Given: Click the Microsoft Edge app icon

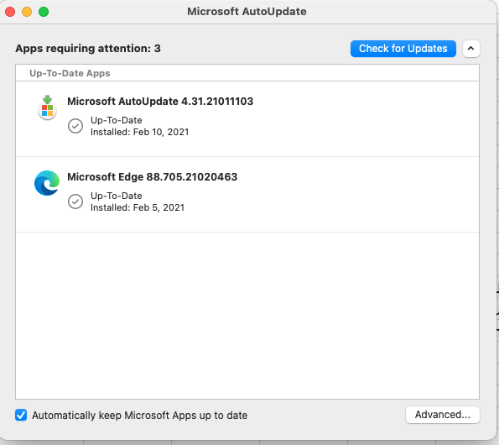Looking at the screenshot, I should [x=47, y=183].
